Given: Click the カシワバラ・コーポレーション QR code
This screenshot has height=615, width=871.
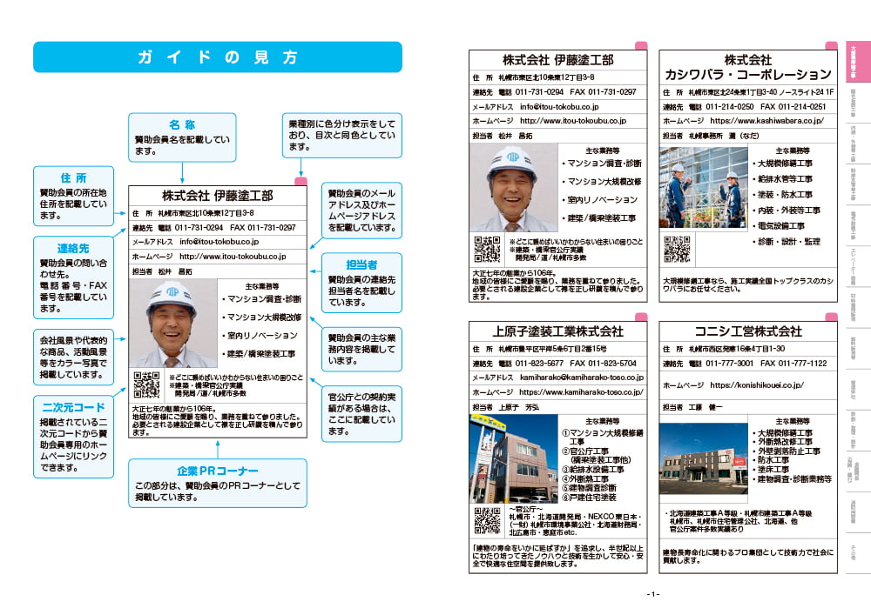Looking at the screenshot, I should tap(677, 249).
